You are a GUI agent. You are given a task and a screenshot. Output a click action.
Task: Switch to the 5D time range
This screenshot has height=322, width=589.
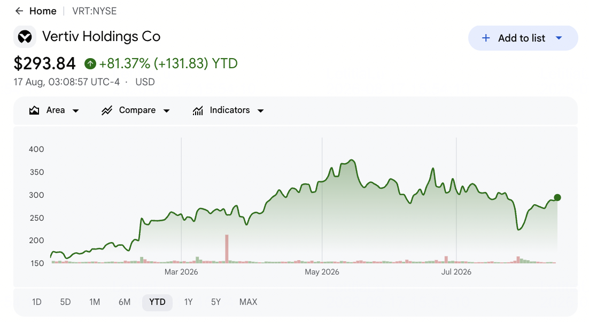click(x=65, y=302)
